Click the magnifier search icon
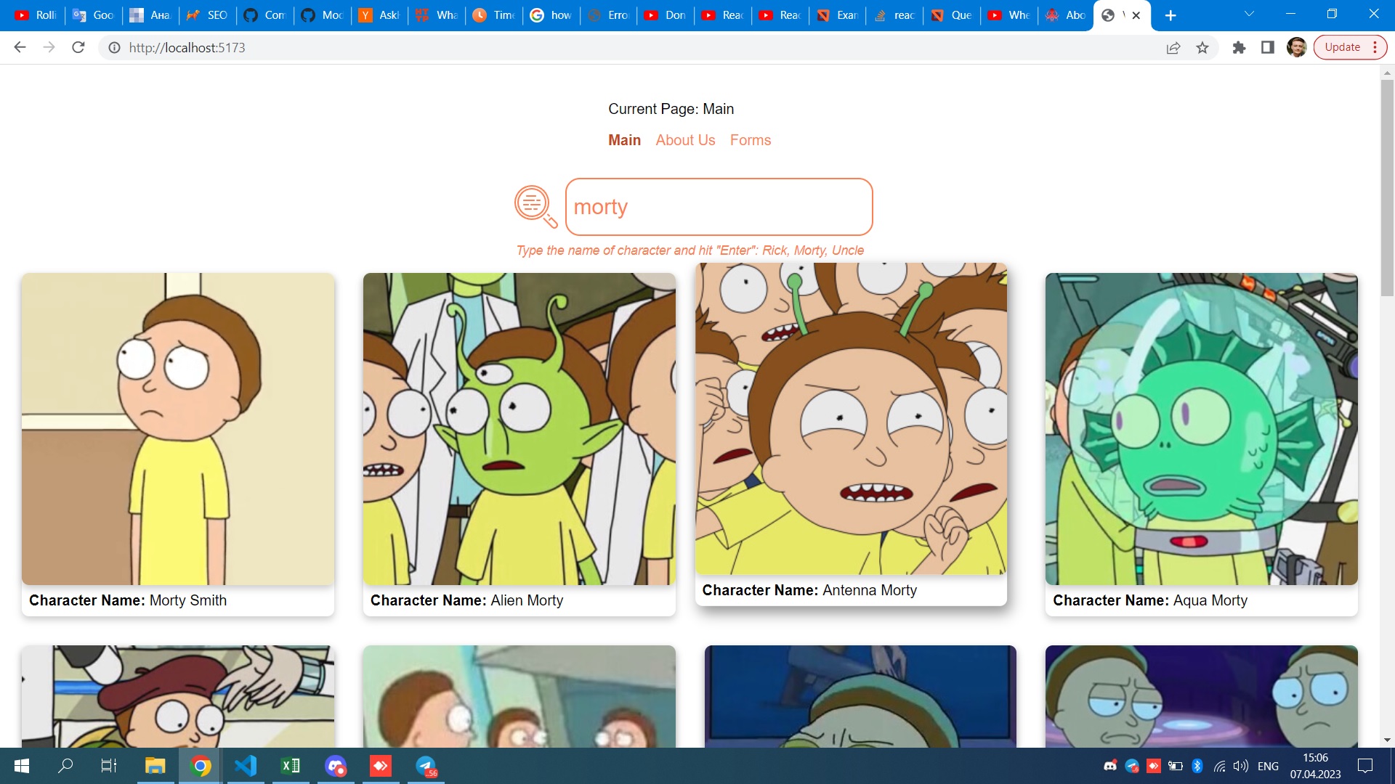 coord(535,206)
